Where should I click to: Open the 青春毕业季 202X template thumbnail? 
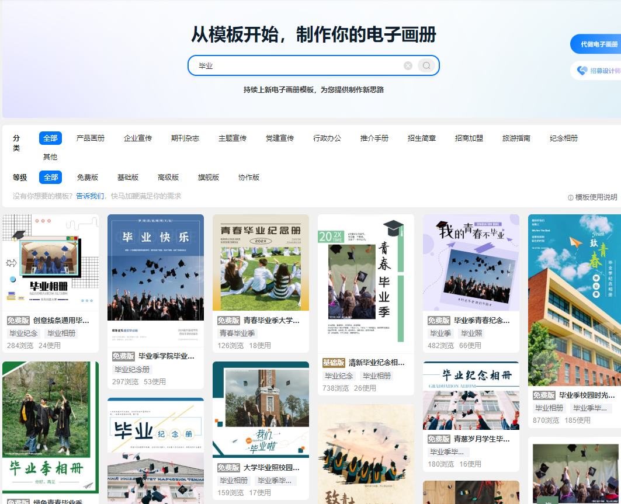pyautogui.click(x=366, y=284)
